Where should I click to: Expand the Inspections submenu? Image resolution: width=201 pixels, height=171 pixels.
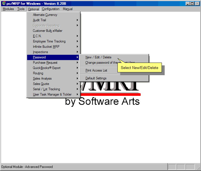tap(41, 52)
